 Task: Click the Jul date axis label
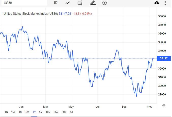98,107
